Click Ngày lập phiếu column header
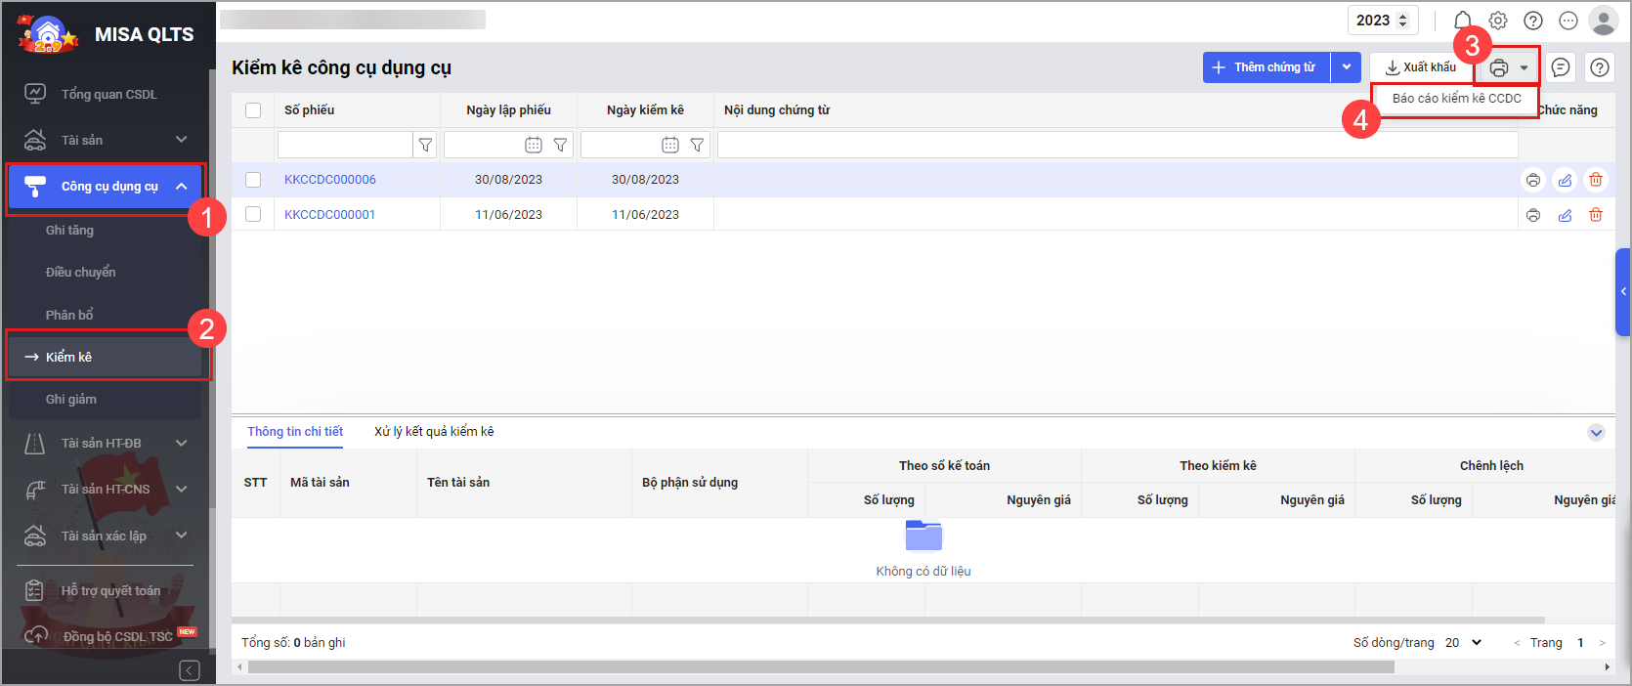The height and width of the screenshot is (686, 1632). tap(508, 110)
